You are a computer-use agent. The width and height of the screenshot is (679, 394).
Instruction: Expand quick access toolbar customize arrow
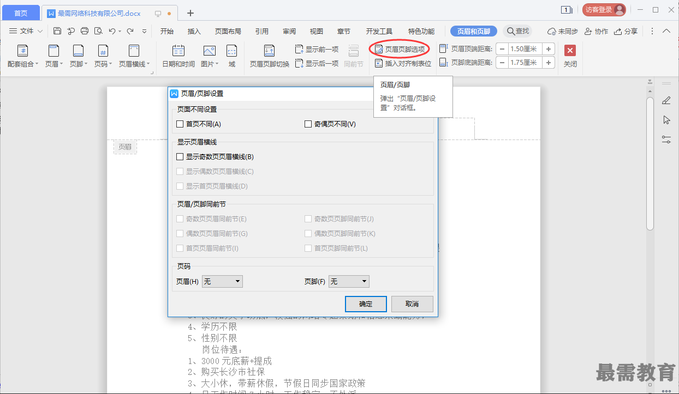tap(144, 31)
